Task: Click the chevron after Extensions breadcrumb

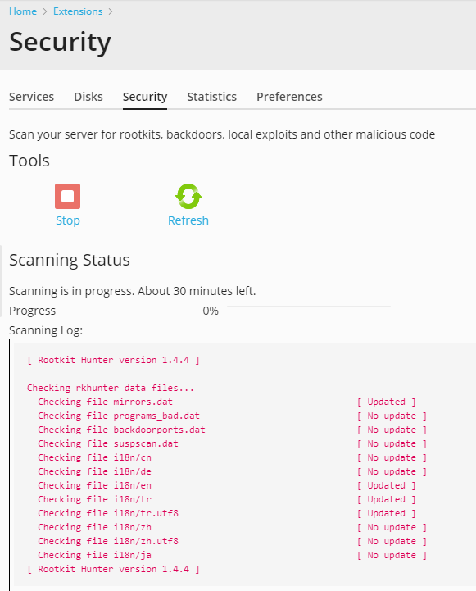Action: [x=111, y=11]
